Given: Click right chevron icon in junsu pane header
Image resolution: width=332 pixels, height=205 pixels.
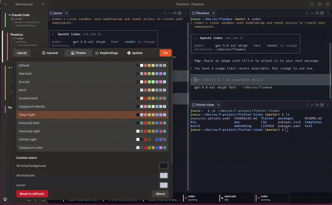Looking at the screenshot, I should 165,13.
